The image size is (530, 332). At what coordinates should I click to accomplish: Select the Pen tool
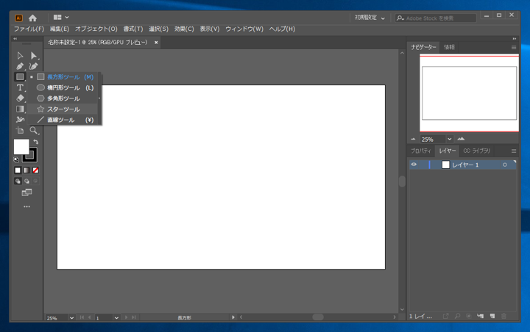coord(20,66)
